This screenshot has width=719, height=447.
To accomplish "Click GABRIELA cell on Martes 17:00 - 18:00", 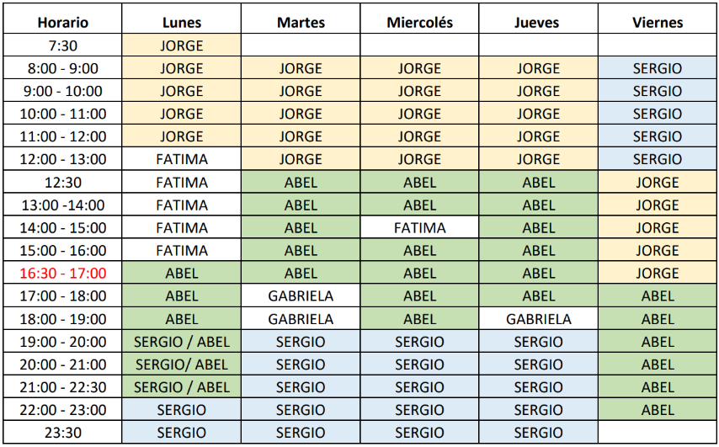I will point(301,295).
